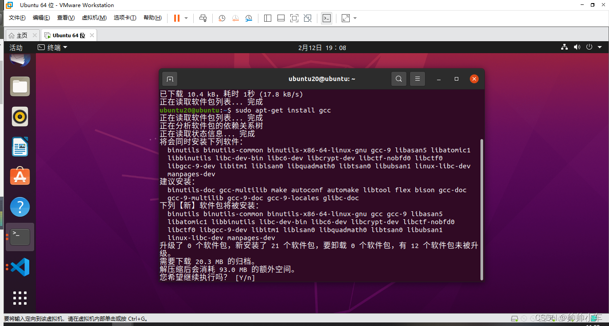Expand the system menu arrow in top bar
This screenshot has height=326, width=609.
tap(600, 47)
